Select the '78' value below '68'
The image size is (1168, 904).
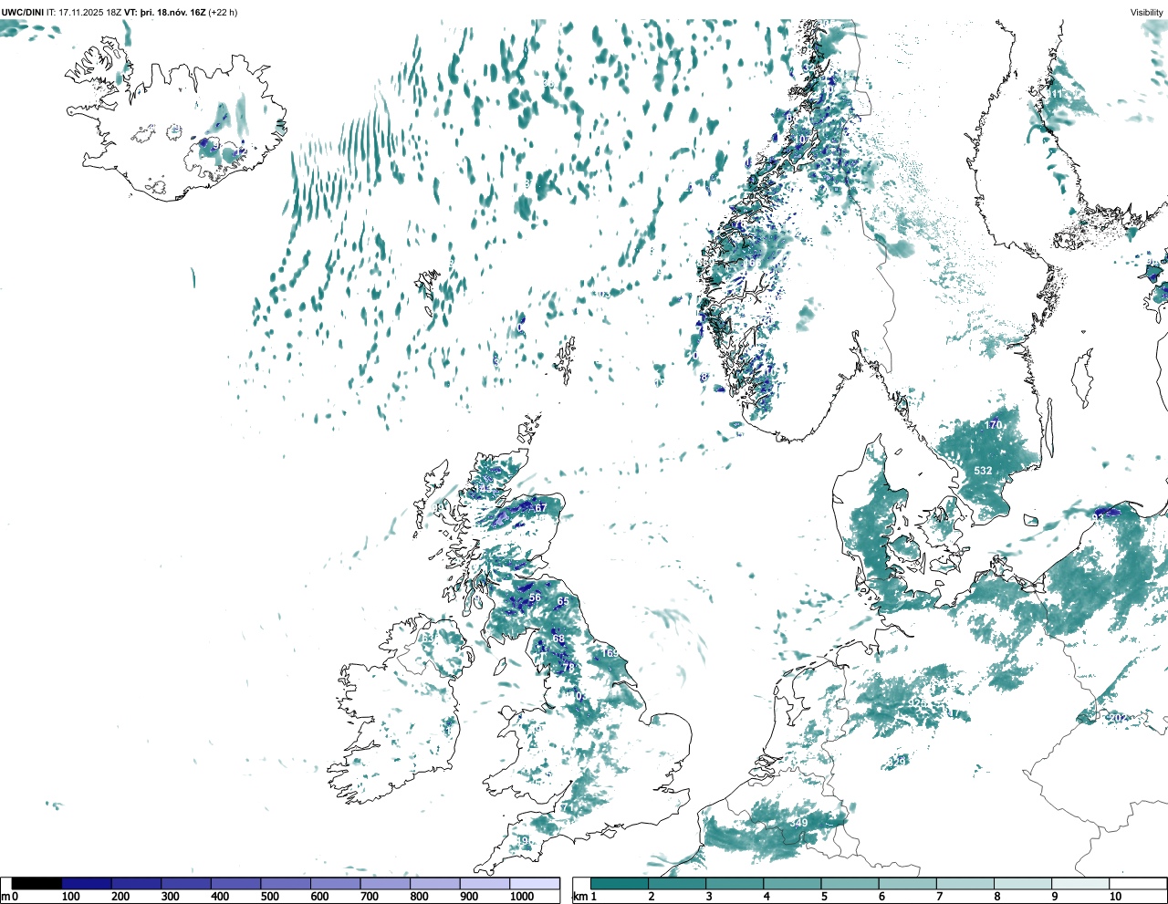[x=568, y=668]
